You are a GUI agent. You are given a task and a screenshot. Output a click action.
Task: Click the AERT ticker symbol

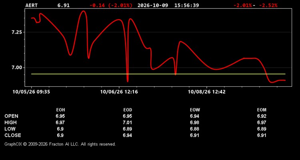[x=32, y=5]
